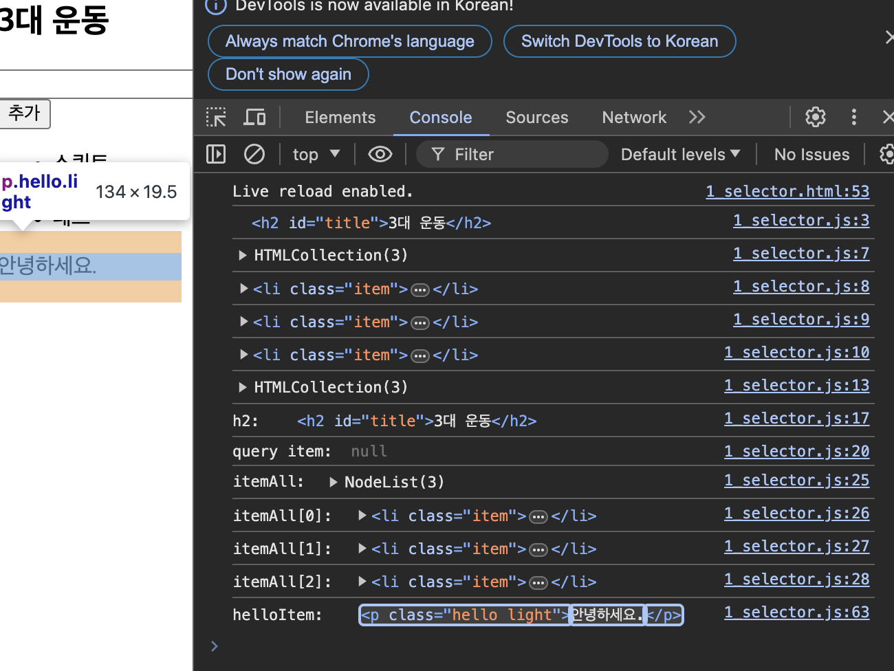Click the h2 id title element in console
The image size is (894, 671).
371,223
